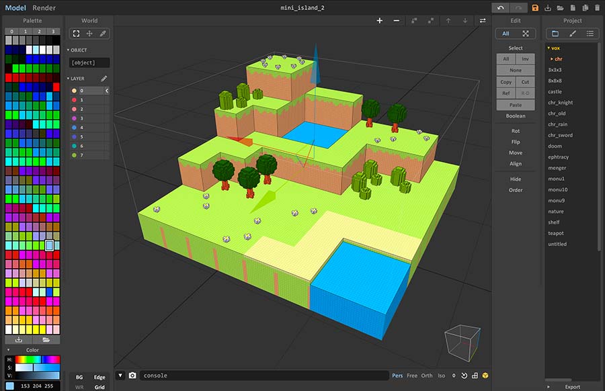Open the brush tab icon in Project panel
The width and height of the screenshot is (605, 391).
click(573, 33)
